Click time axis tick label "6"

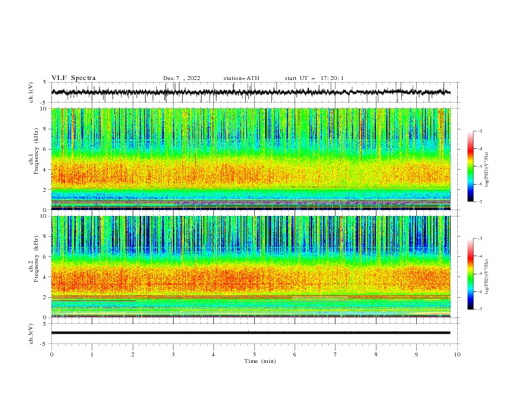pyautogui.click(x=295, y=354)
